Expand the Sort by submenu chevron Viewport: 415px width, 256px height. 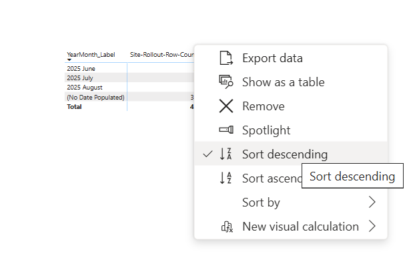(372, 203)
